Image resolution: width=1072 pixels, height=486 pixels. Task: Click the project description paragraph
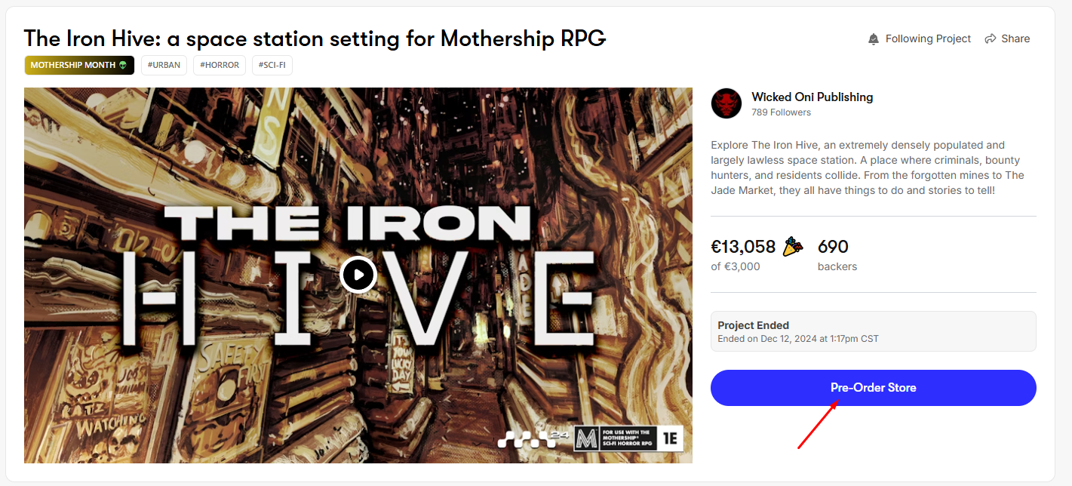tap(868, 168)
